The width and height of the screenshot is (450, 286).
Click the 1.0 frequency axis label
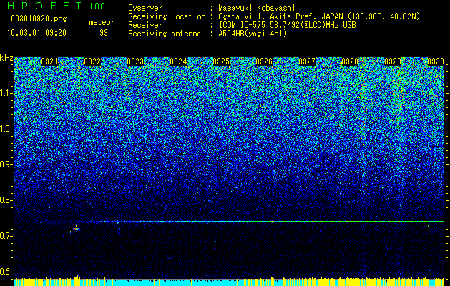pyautogui.click(x=6, y=129)
